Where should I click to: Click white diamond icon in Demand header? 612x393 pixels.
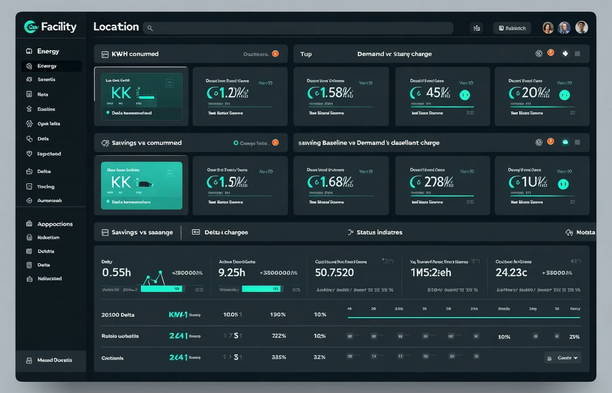pyautogui.click(x=565, y=53)
